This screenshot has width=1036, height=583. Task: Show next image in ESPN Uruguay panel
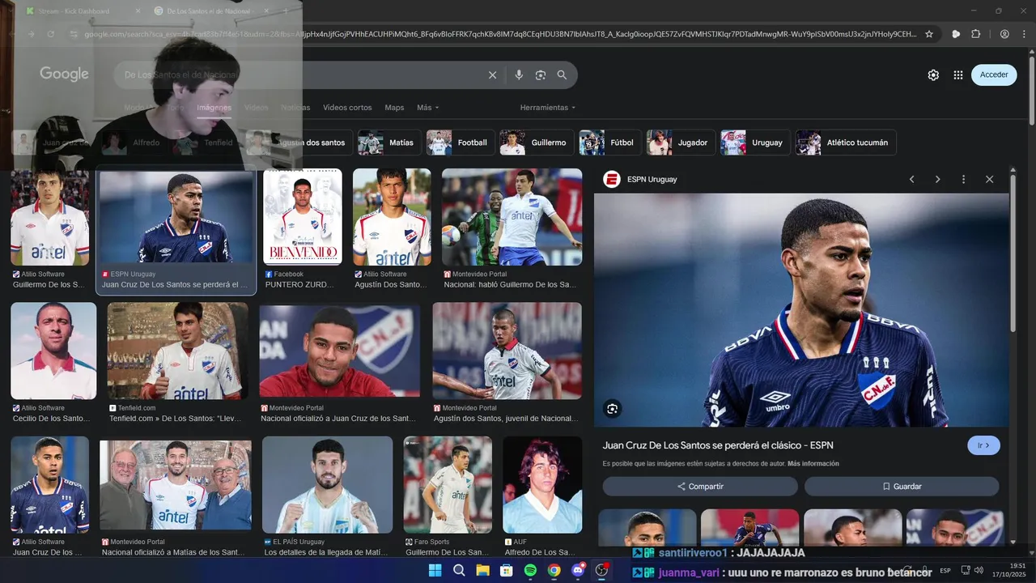click(x=937, y=179)
